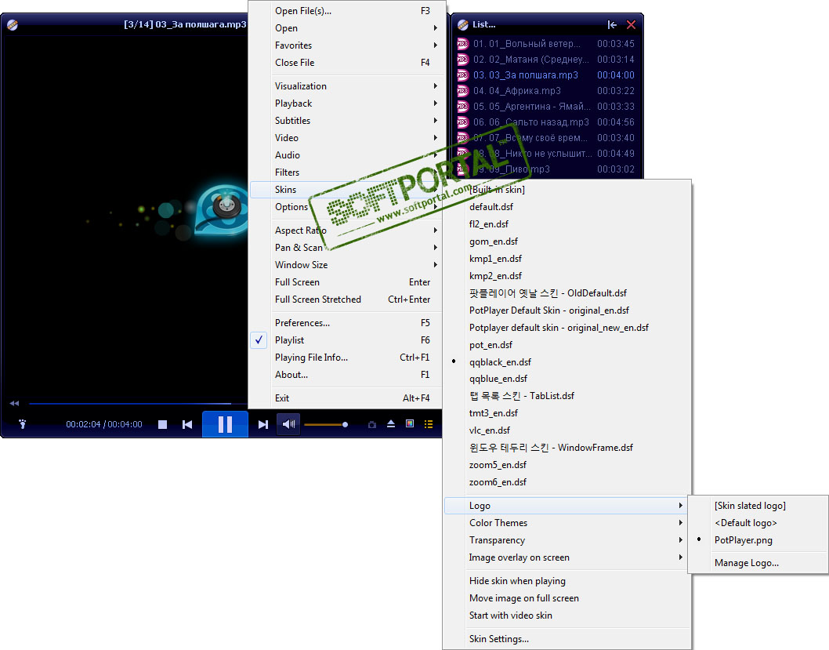
Task: Toggle Move image on full screen
Action: click(567, 598)
